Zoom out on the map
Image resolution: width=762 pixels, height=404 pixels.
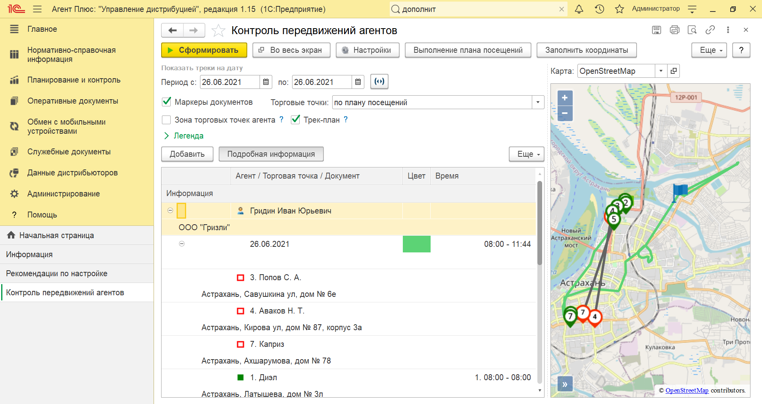[x=565, y=113]
